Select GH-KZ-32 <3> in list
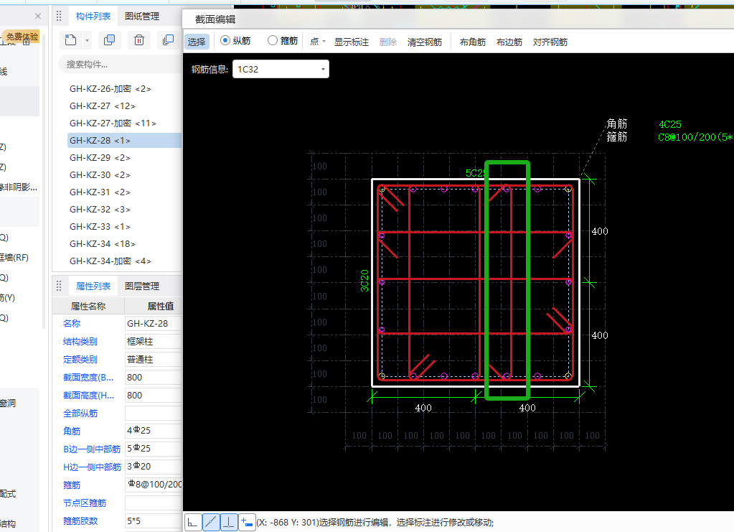This screenshot has width=734, height=532. click(x=100, y=210)
